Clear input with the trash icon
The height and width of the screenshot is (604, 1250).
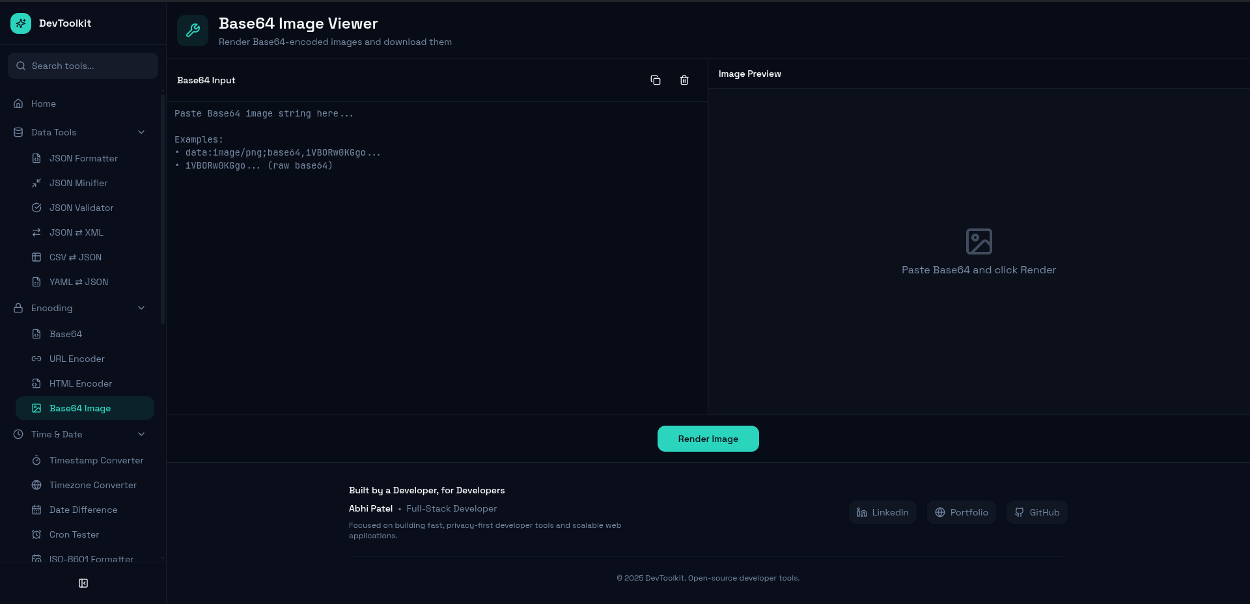(x=683, y=79)
